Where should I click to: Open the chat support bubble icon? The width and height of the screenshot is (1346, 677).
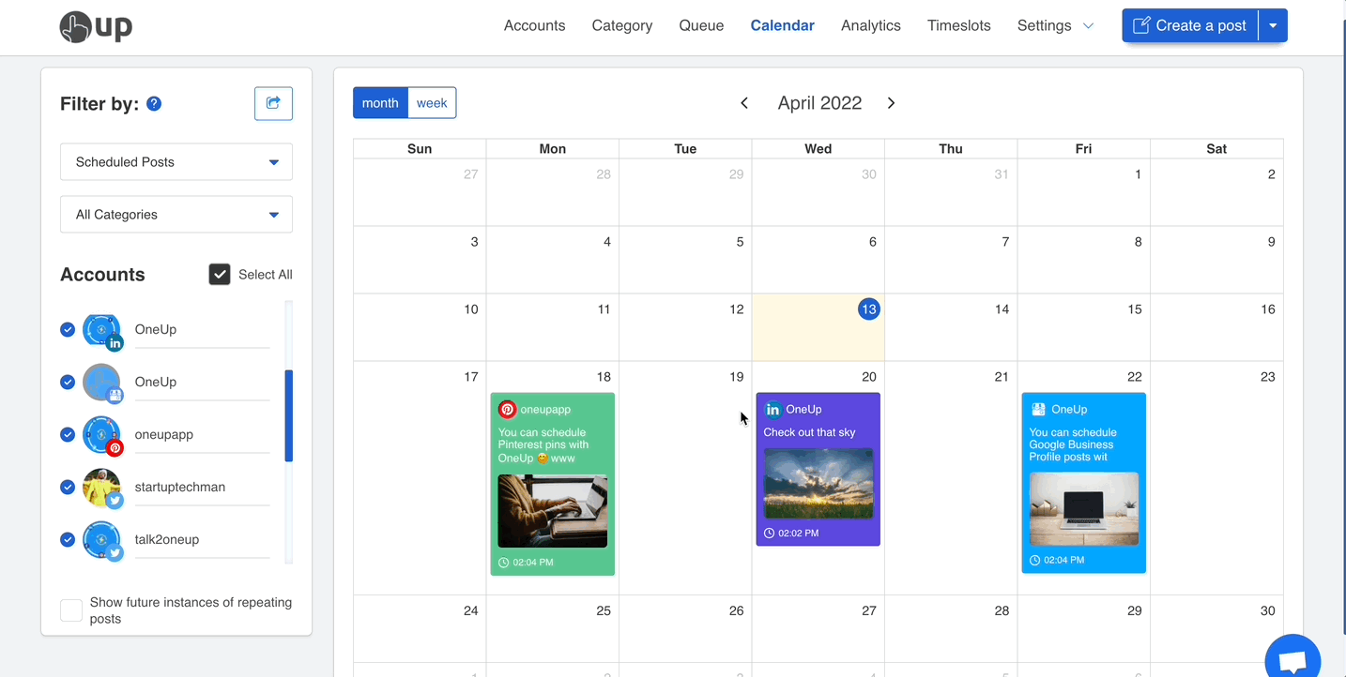(1292, 660)
